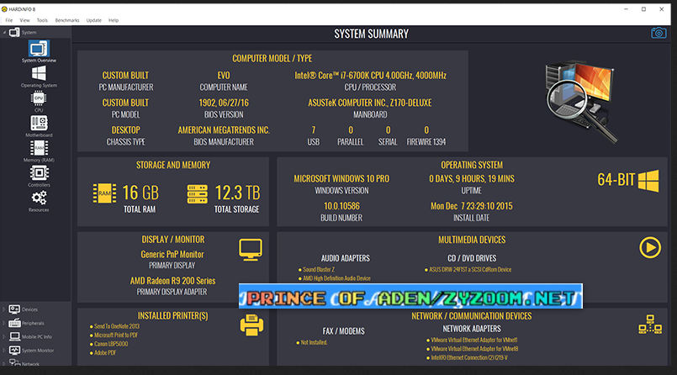Click the Mobile PC Info laptop icon

click(14, 336)
